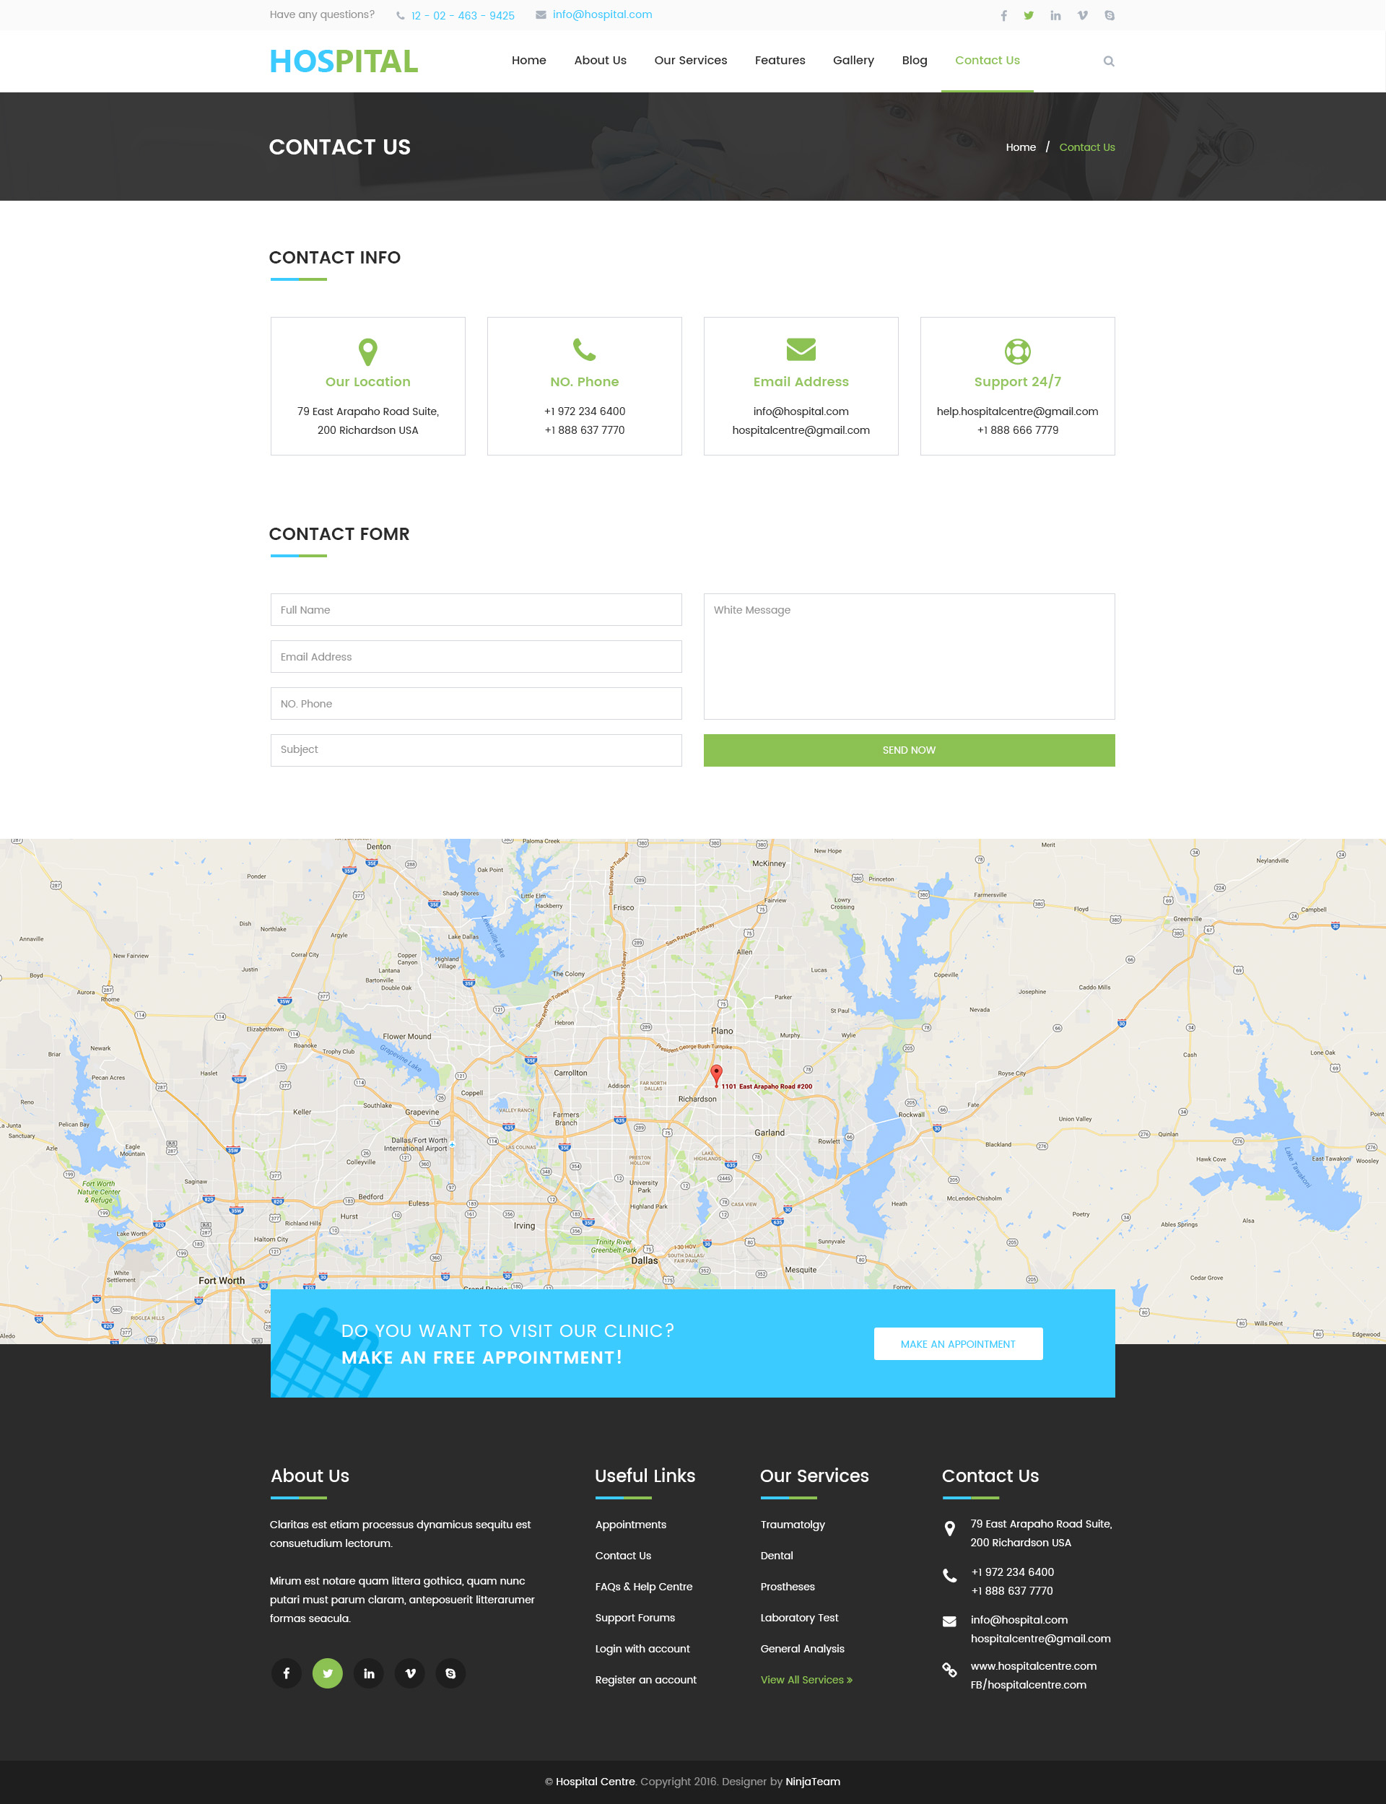Click the location pin icon
This screenshot has width=1386, height=1804.
(367, 351)
